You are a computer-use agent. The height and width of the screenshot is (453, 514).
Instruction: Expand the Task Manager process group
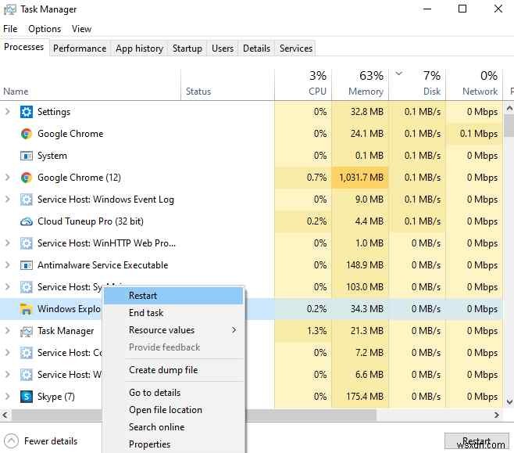point(7,331)
